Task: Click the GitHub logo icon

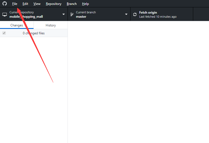Action: coord(5,4)
